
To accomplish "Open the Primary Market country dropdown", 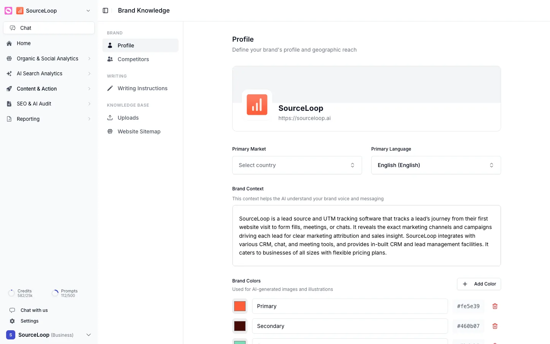I will 297,165.
